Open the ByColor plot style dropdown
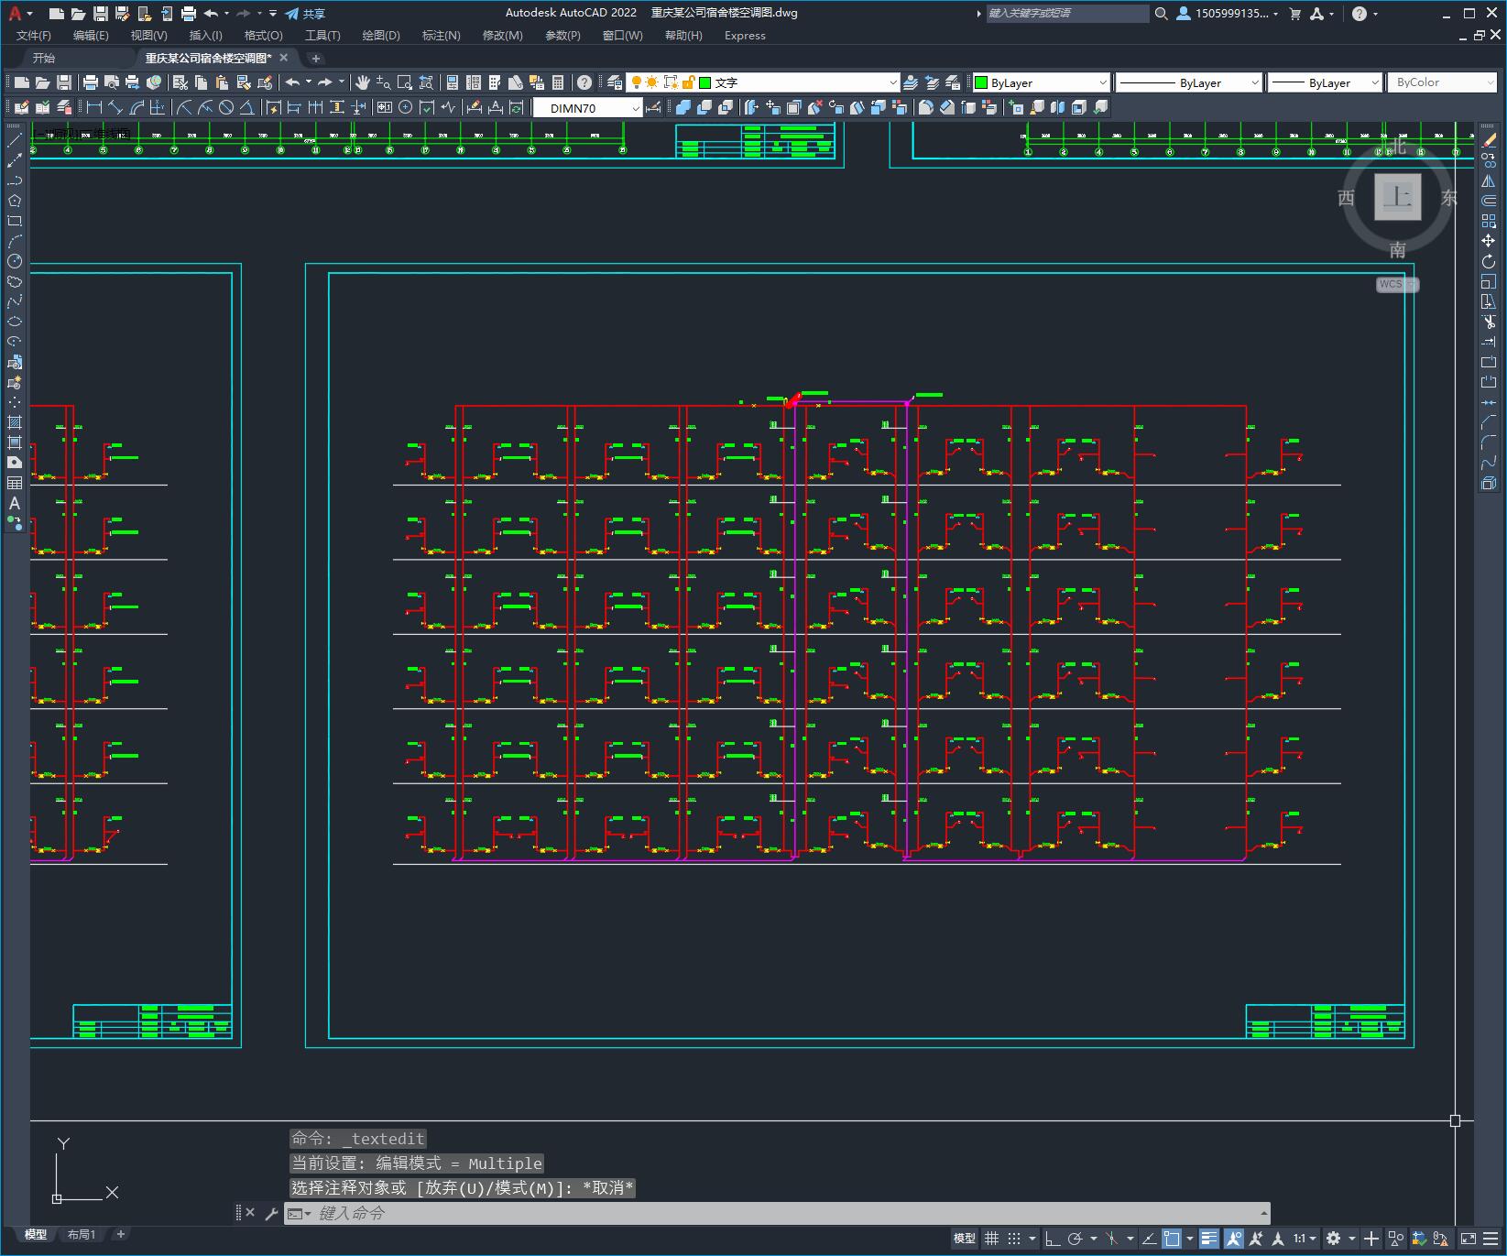The image size is (1507, 1256). [1443, 82]
